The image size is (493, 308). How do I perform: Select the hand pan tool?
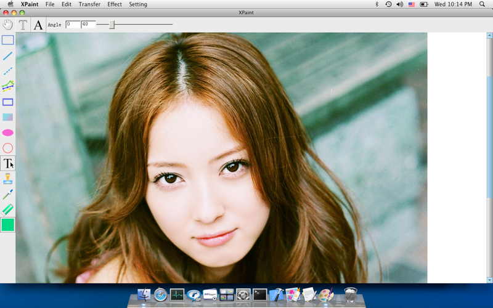[7, 25]
